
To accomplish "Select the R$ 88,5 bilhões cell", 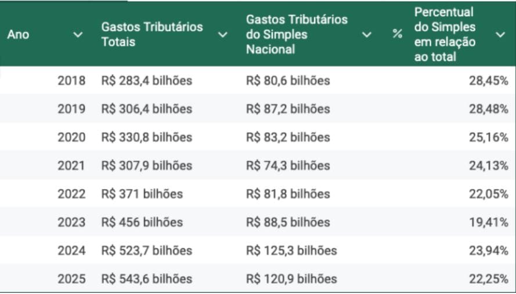I will 288,222.
